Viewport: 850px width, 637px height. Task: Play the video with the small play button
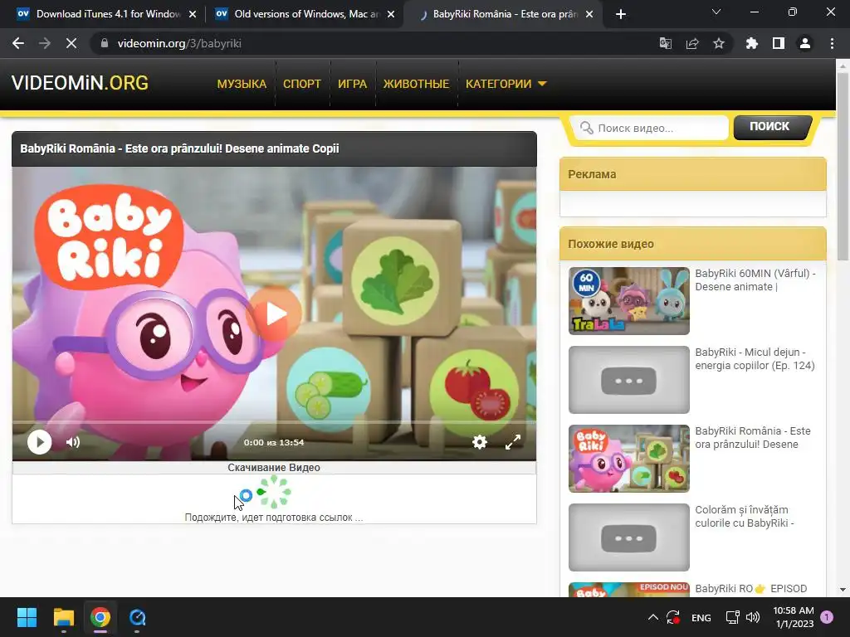point(40,442)
